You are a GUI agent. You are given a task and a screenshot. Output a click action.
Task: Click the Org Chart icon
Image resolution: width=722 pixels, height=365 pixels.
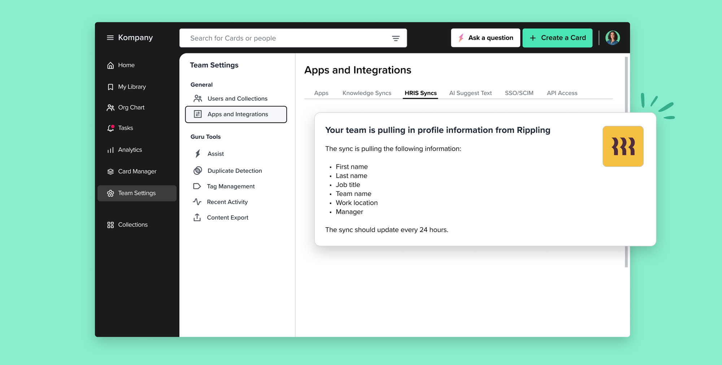click(110, 107)
